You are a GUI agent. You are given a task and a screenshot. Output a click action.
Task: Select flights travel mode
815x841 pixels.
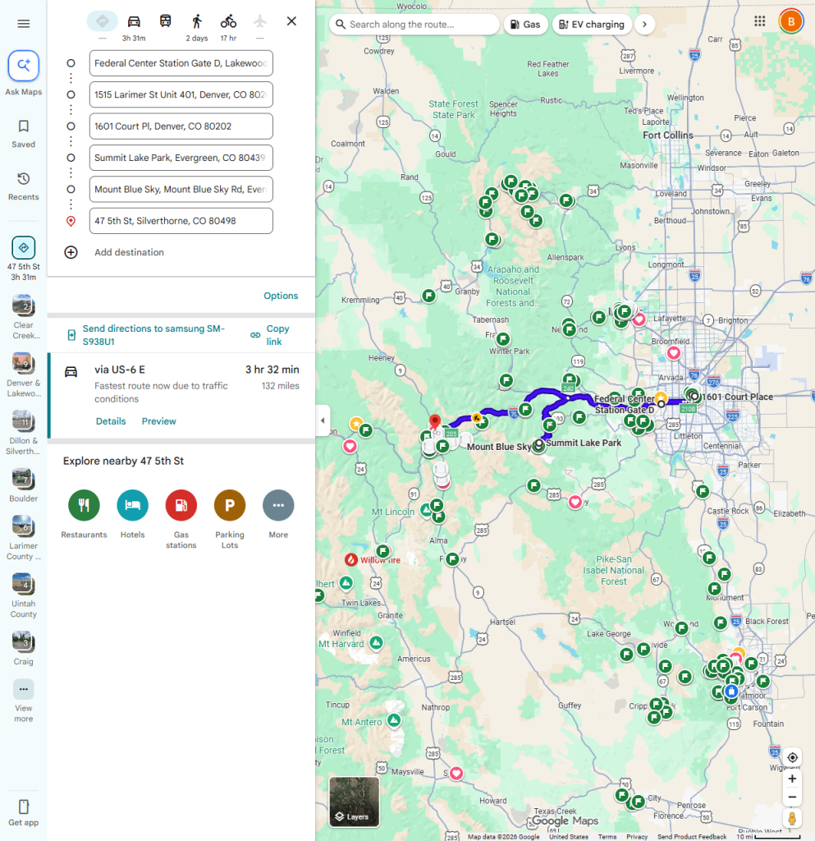pyautogui.click(x=260, y=21)
